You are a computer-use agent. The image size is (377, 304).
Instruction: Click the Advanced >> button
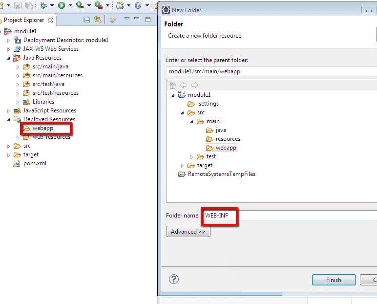(188, 232)
